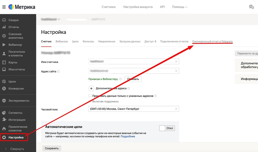The height and width of the screenshot is (152, 258).
Task: Switch to the Фильтры tab
Action: point(88,42)
